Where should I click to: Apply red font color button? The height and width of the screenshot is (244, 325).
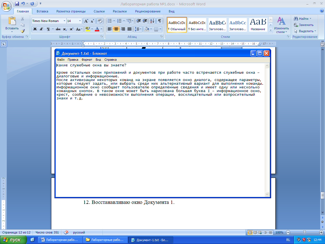[97, 29]
